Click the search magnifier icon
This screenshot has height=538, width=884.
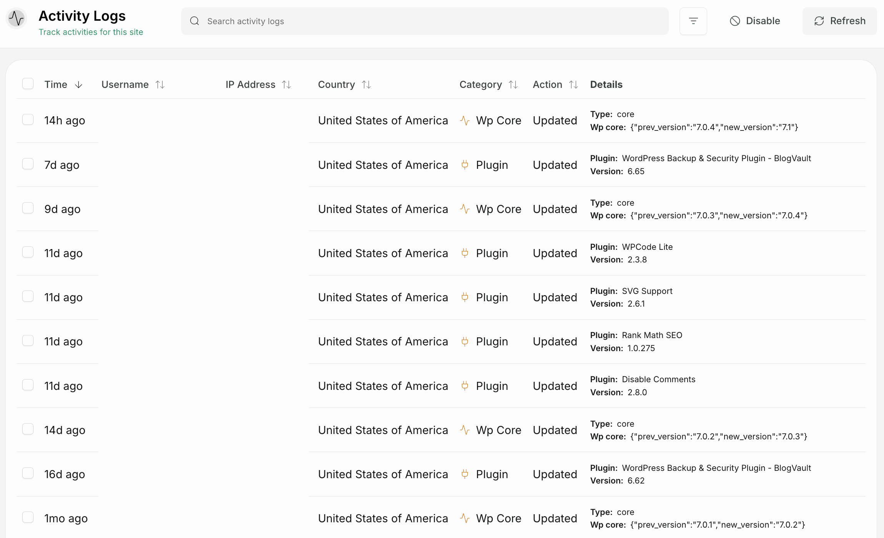(194, 21)
